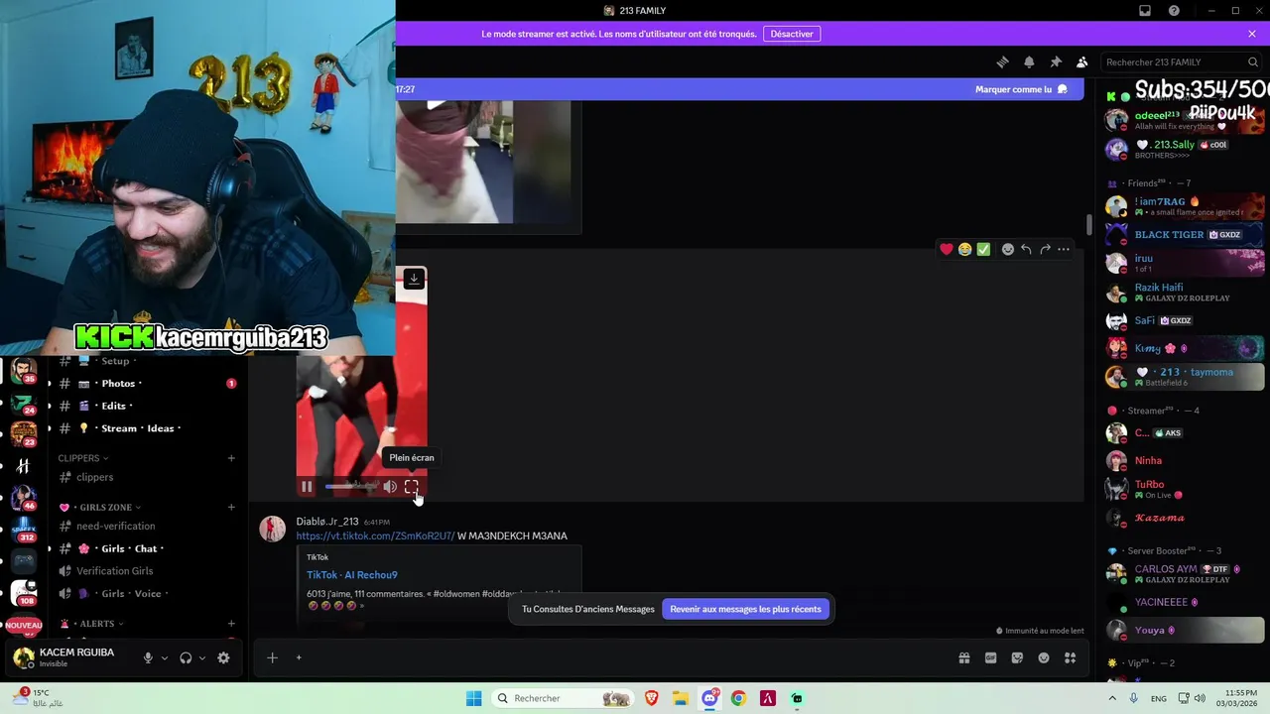Click Marquer comme lu button

pos(1021,89)
